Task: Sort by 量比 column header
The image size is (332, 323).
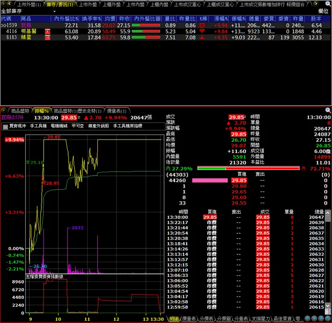Action: (170, 19)
